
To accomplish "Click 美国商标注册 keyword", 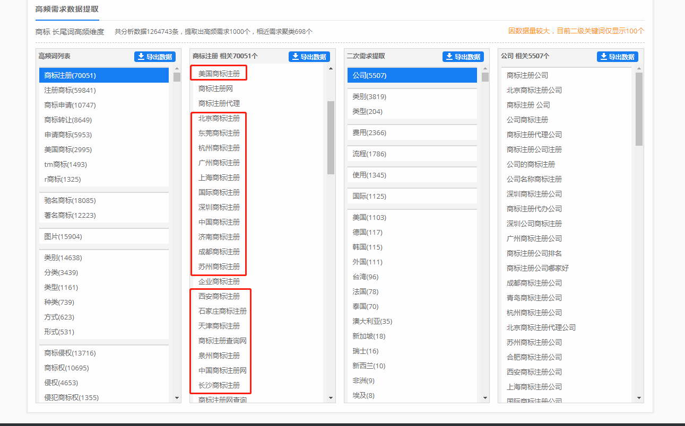I will click(219, 74).
